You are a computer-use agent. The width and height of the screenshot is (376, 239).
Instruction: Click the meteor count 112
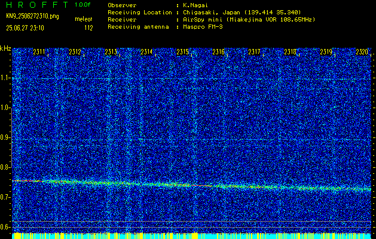(x=88, y=28)
